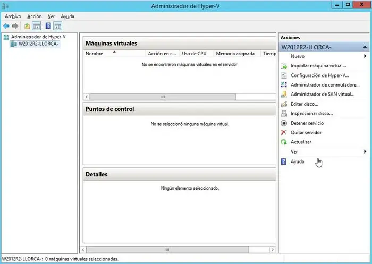Click Actualizar action text
Viewport: 372px width, 264px height.
pos(301,142)
